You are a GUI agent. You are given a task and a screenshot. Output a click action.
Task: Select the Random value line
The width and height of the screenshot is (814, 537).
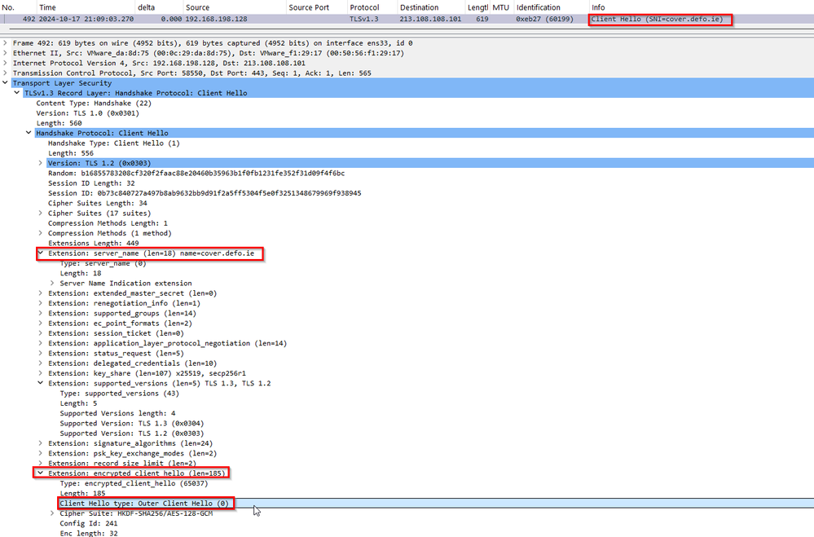pos(196,173)
